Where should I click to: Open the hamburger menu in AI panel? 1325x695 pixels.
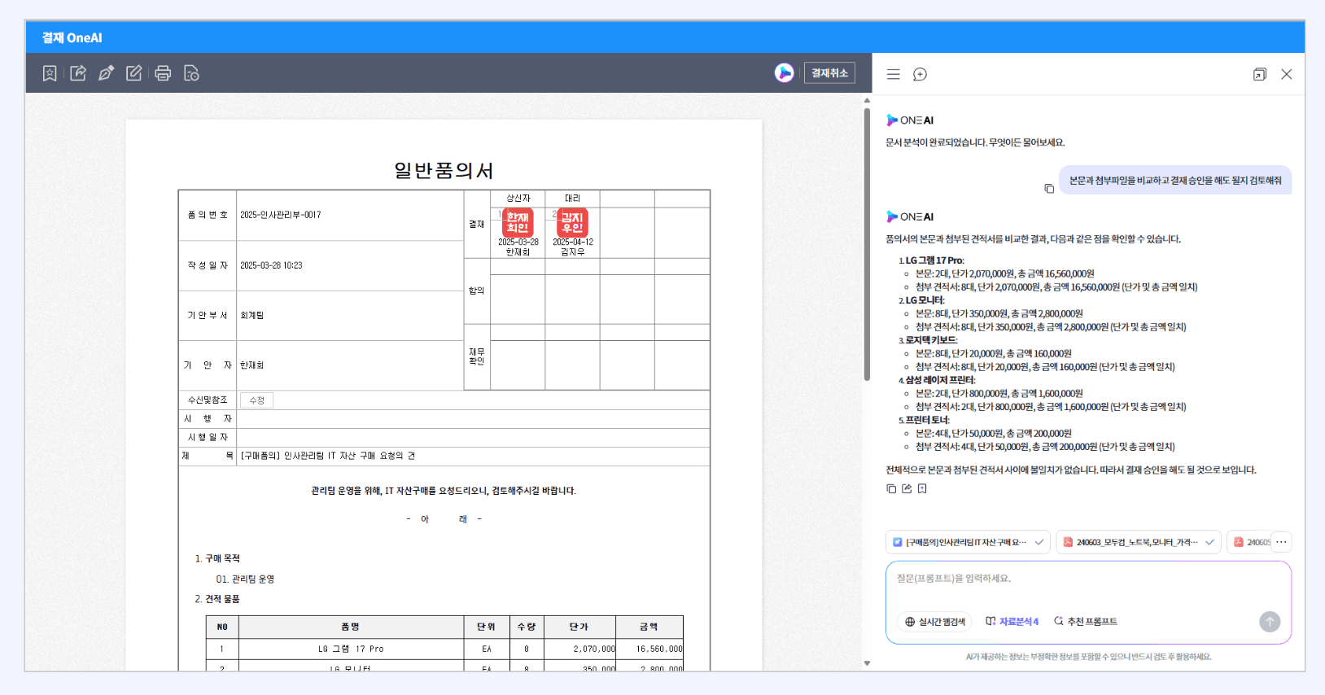click(893, 74)
